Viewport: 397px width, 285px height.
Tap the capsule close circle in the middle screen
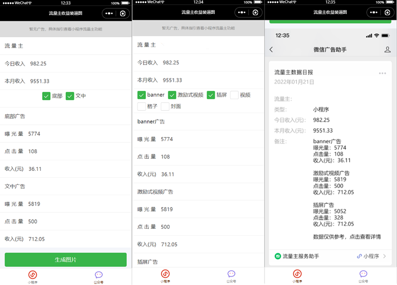pyautogui.click(x=255, y=12)
